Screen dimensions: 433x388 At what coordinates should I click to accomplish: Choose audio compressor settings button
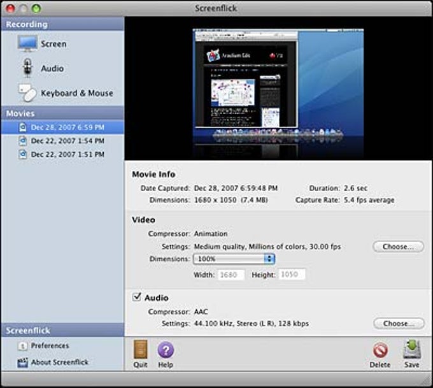coord(399,324)
